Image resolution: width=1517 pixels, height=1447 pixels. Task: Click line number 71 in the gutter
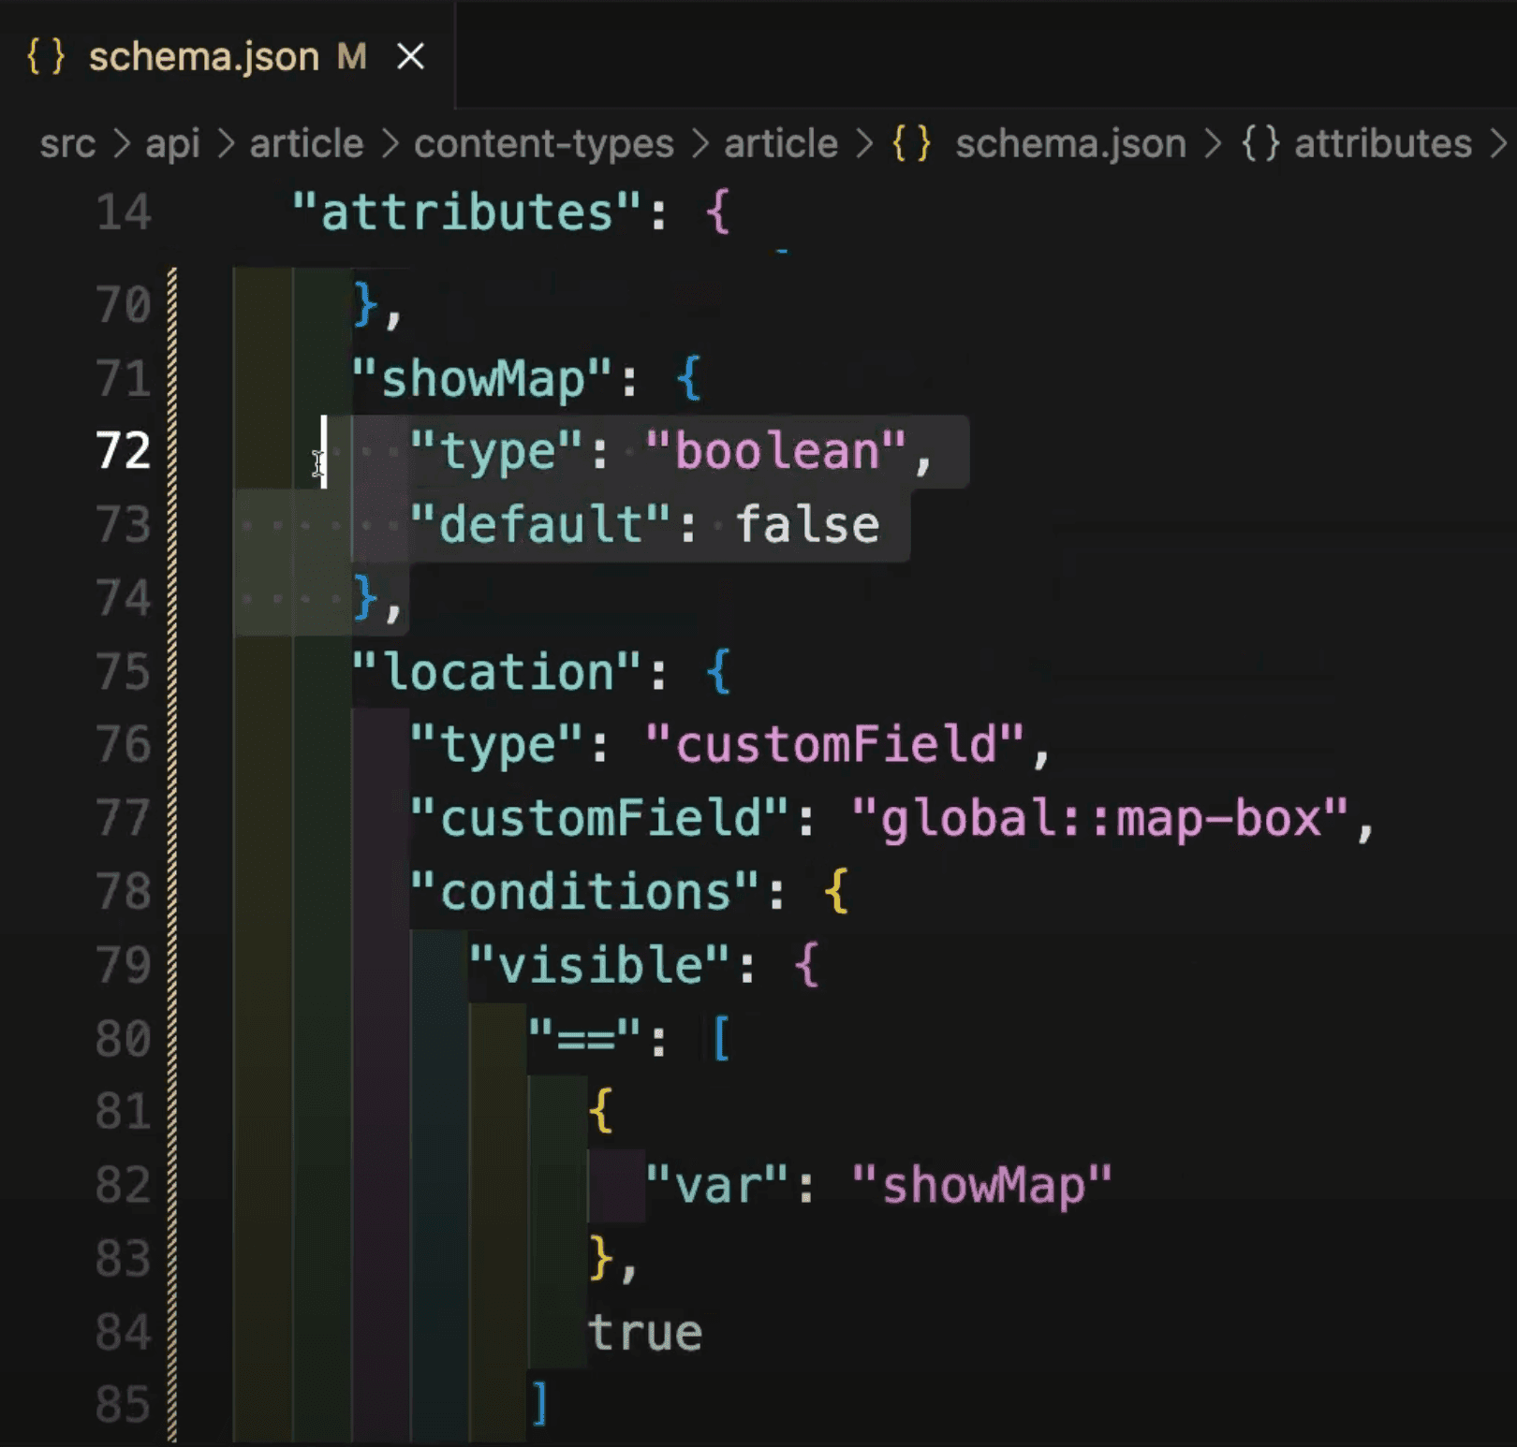coord(123,378)
